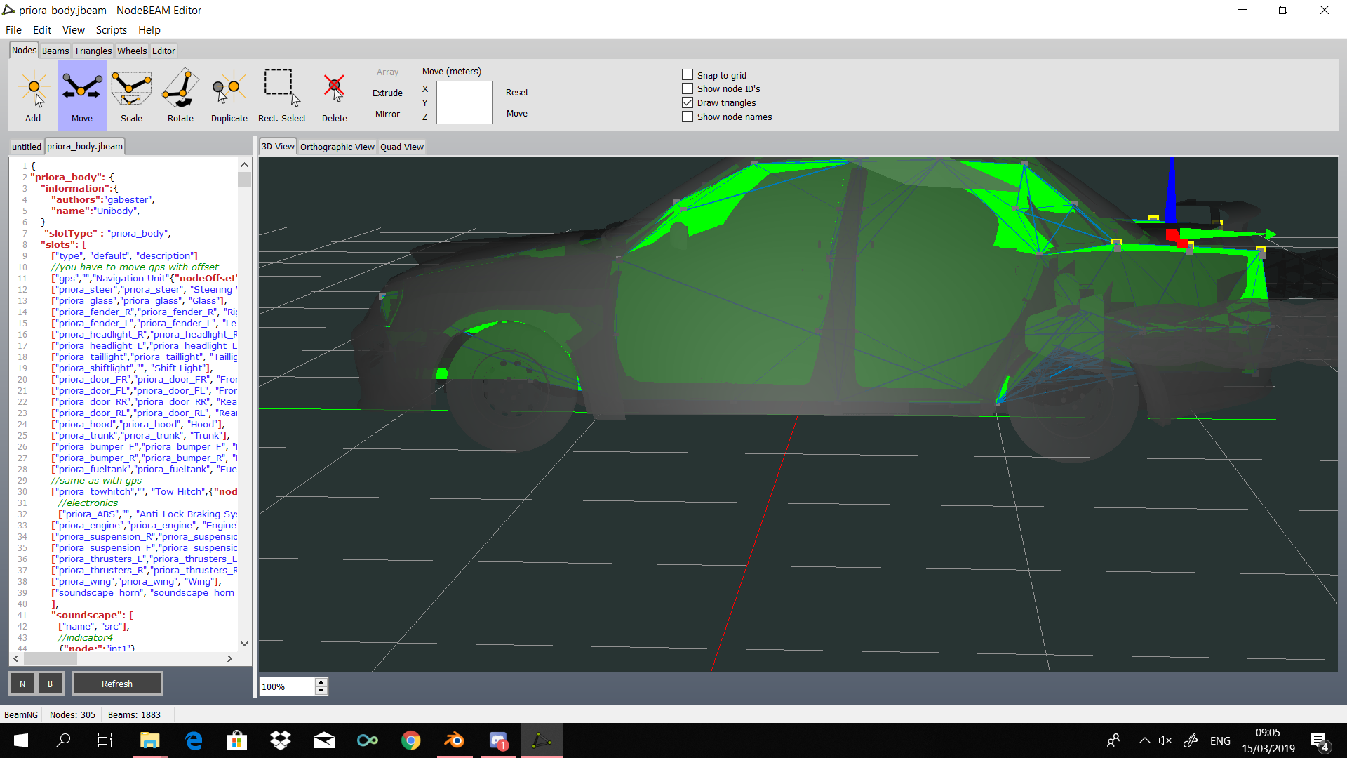Select the Delete node tool
Screen dimensions: 1347x758
(x=334, y=95)
